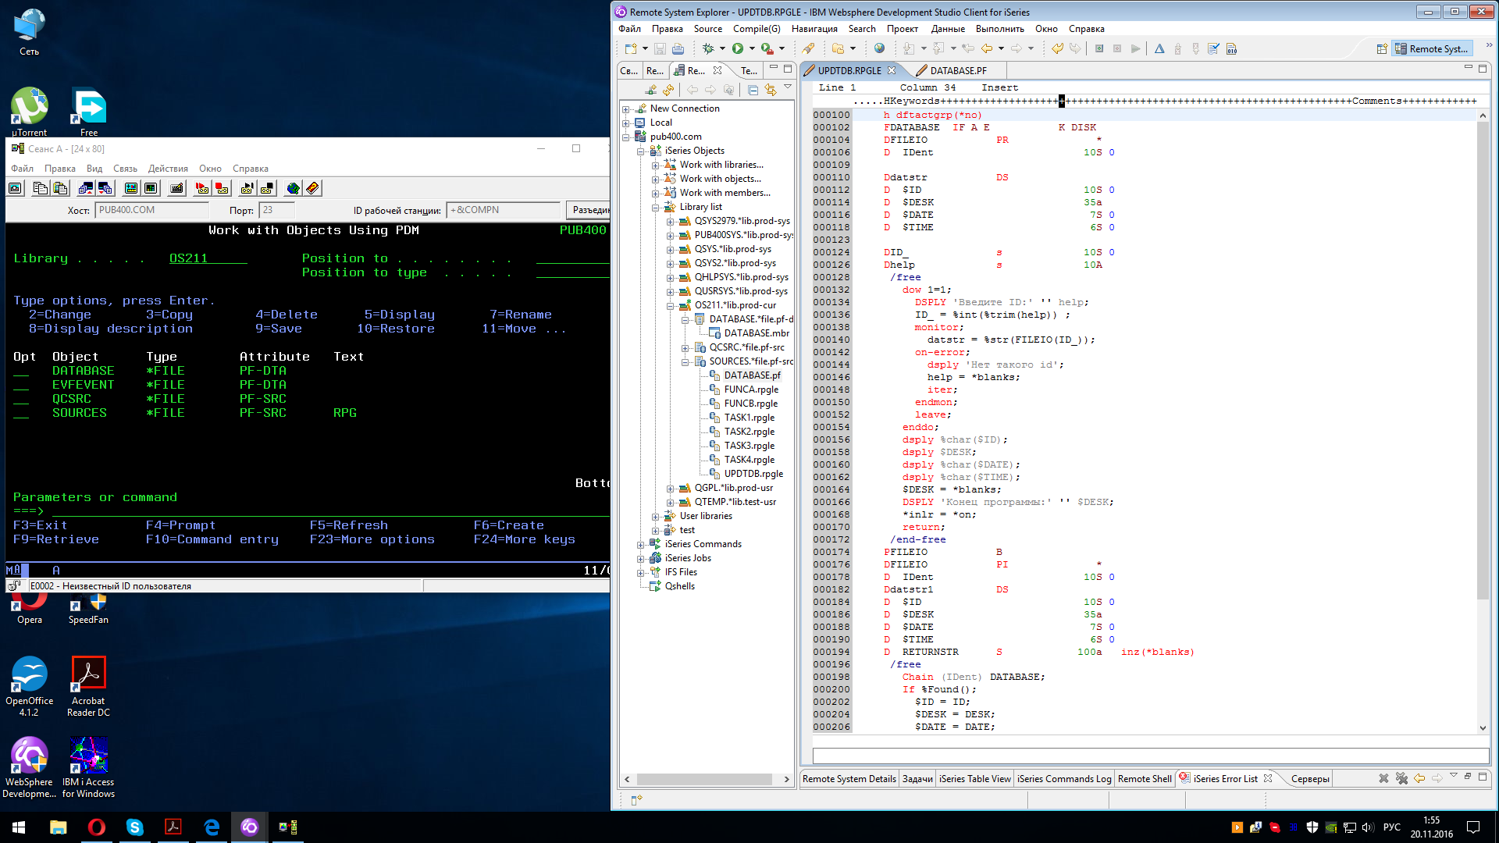This screenshot has width=1499, height=843.
Task: Select FUNCA.rpgle member in the tree
Action: pos(751,389)
